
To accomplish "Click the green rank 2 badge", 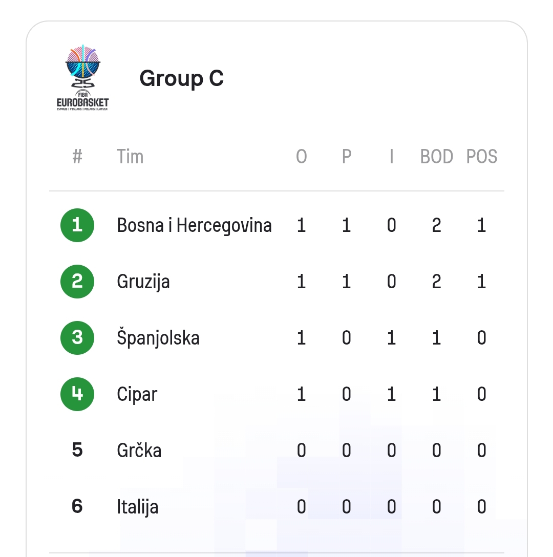I will [77, 282].
